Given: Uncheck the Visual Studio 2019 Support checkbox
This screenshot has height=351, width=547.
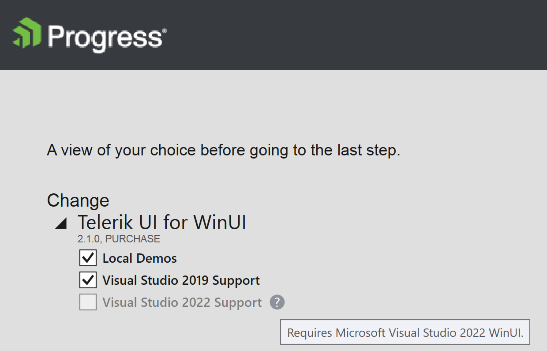Looking at the screenshot, I should point(88,280).
